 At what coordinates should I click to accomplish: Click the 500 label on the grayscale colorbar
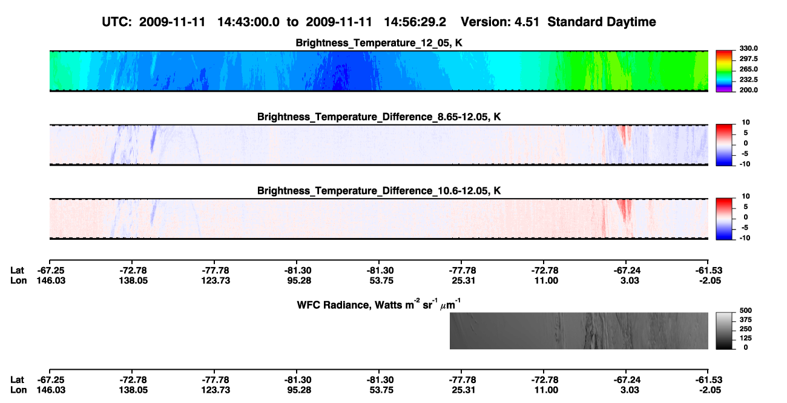tap(745, 311)
